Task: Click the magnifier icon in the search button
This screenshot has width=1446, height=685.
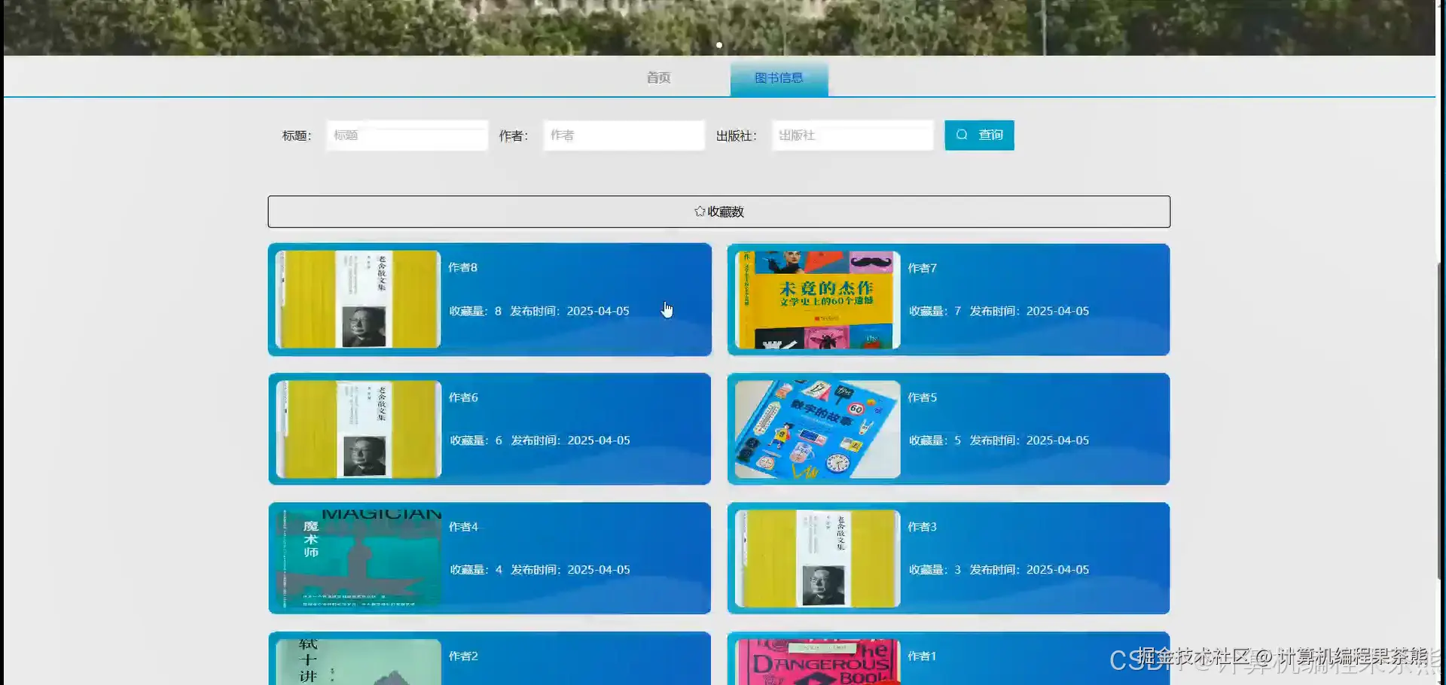Action: coord(962,135)
